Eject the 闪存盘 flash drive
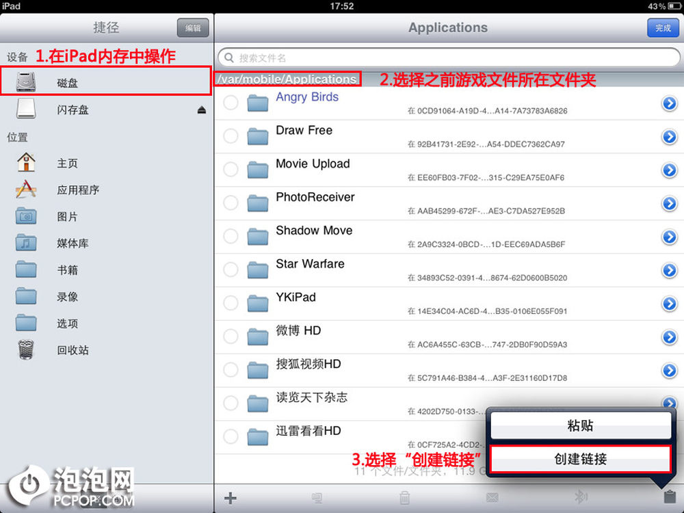 [202, 110]
